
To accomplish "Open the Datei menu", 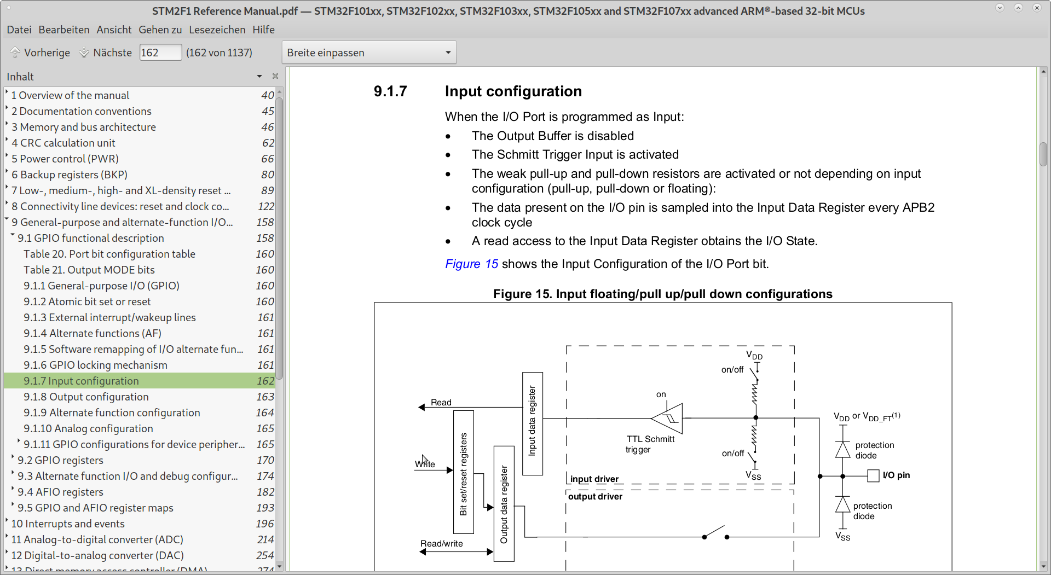I will pos(19,30).
